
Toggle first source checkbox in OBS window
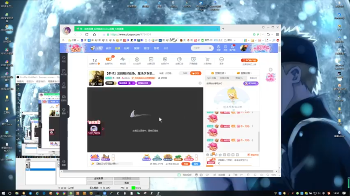59,163
